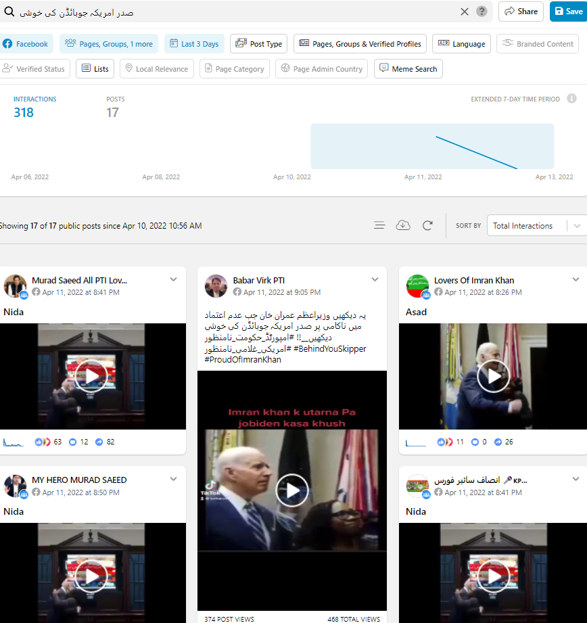Image resolution: width=587 pixels, height=623 pixels.
Task: Toggle the Meme Search filter
Action: tap(408, 69)
